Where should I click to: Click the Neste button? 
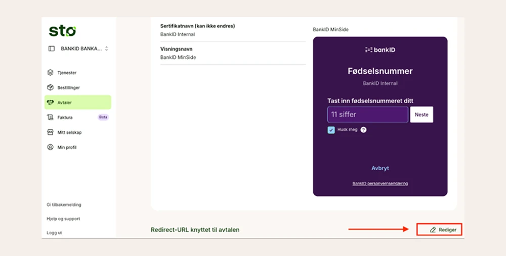pos(421,114)
